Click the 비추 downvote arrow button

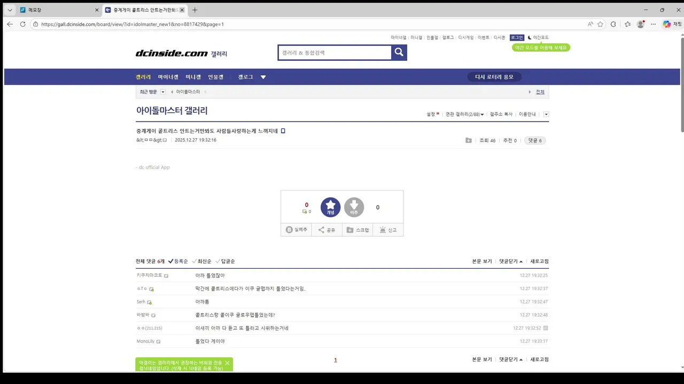(x=354, y=207)
